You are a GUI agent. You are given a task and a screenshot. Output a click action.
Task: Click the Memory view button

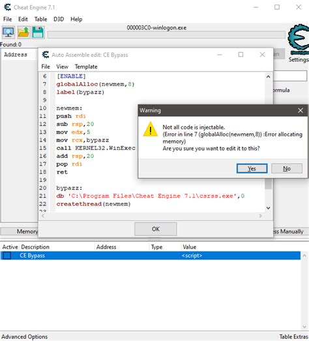(x=20, y=231)
